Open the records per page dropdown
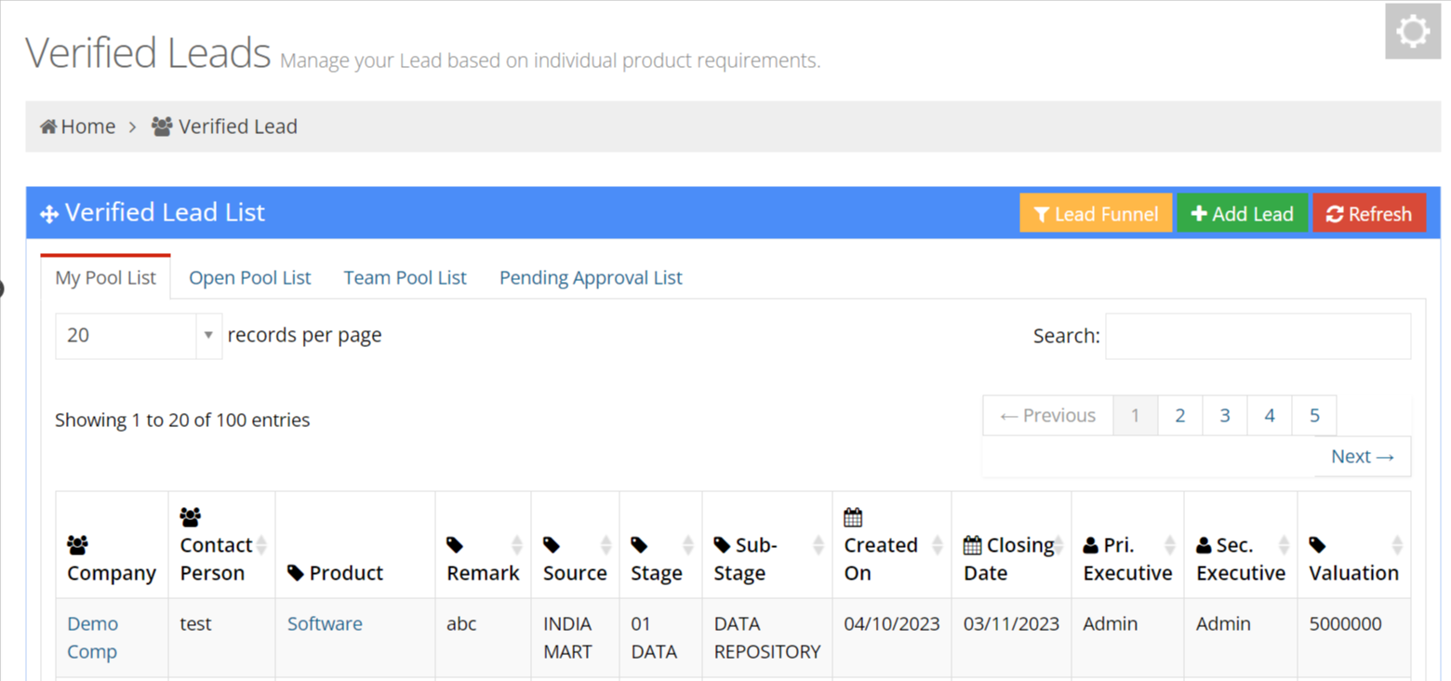Screen dimensions: 1451x681 139,336
